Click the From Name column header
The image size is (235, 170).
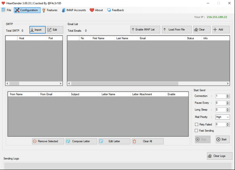coord(23,94)
